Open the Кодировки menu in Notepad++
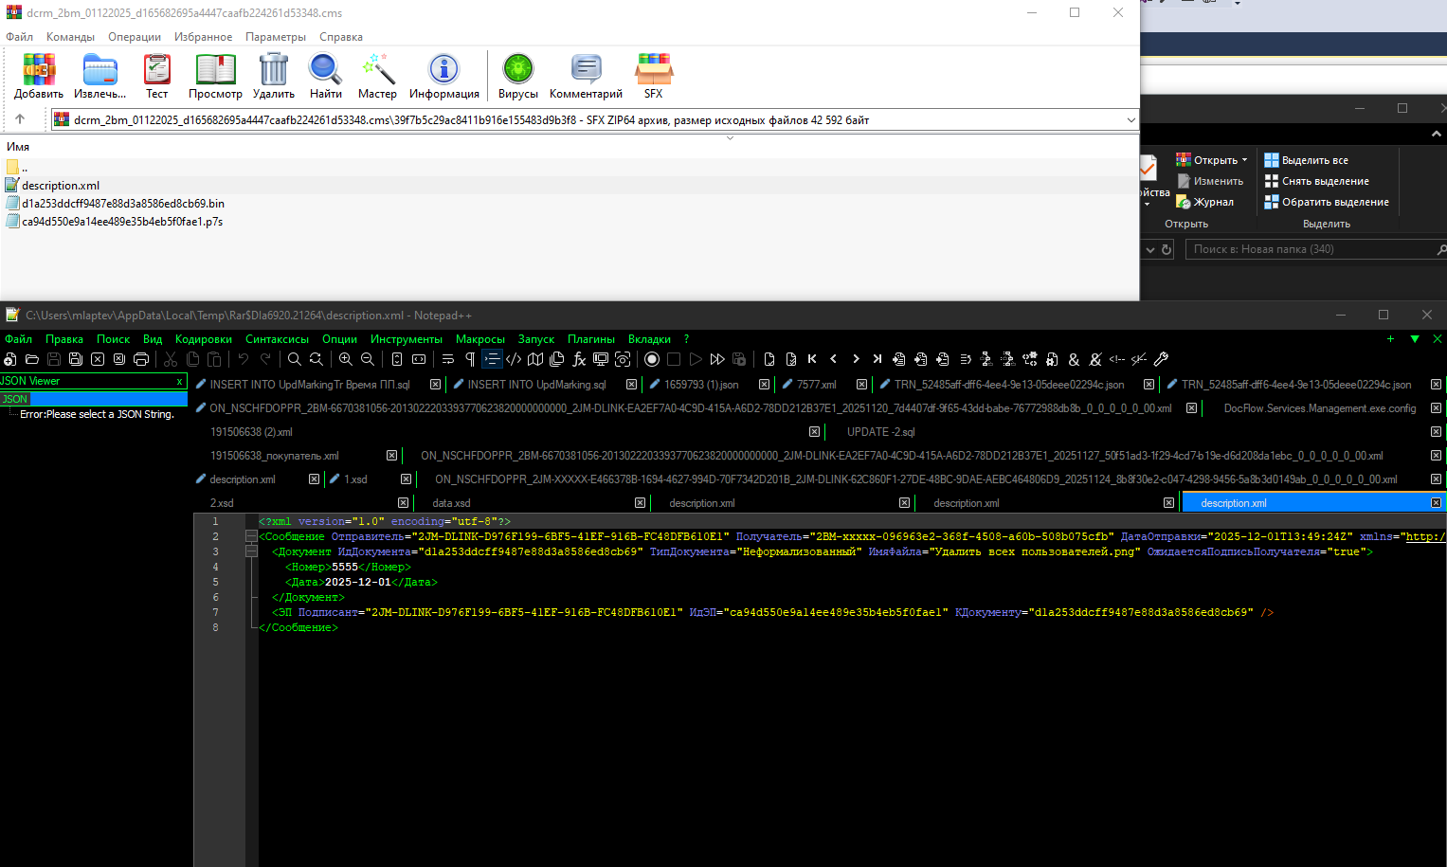Screen dimensions: 1447x867 click(x=204, y=339)
